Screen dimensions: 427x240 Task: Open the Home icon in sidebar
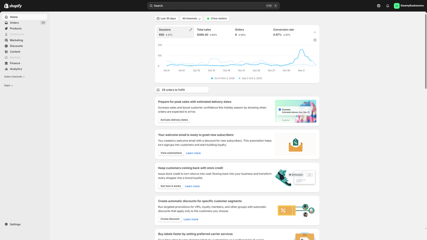point(6,17)
